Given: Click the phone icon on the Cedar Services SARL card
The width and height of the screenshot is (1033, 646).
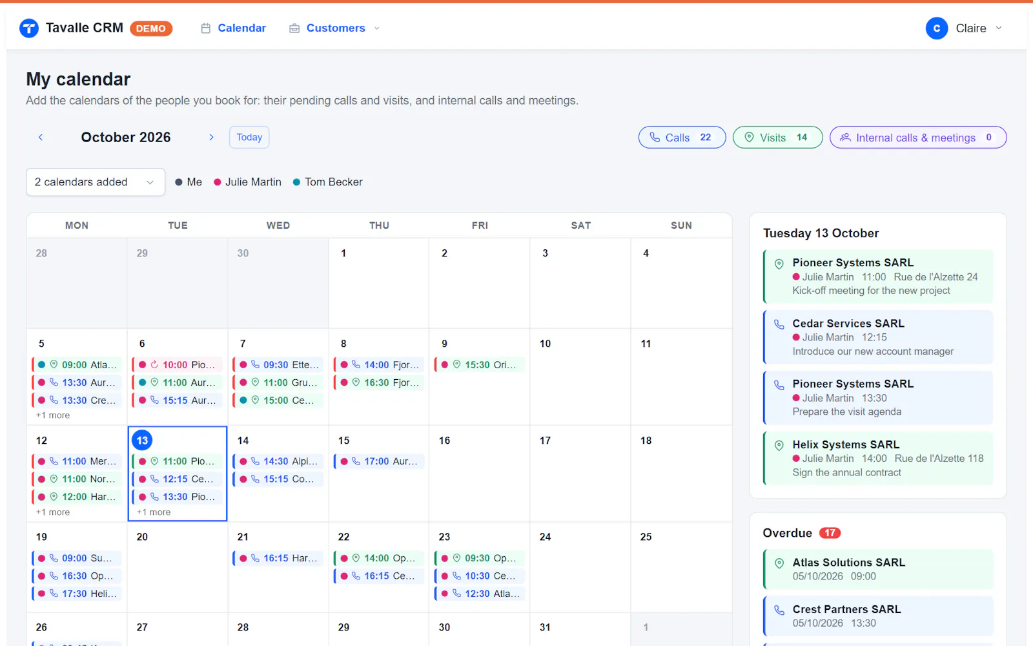Looking at the screenshot, I should coord(779,324).
